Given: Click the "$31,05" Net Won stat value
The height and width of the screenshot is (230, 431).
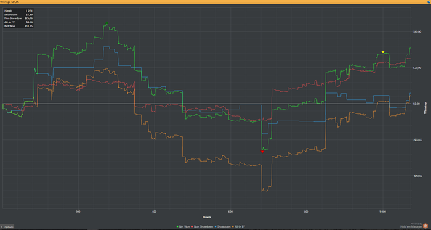Looking at the screenshot, I should 29,26.
